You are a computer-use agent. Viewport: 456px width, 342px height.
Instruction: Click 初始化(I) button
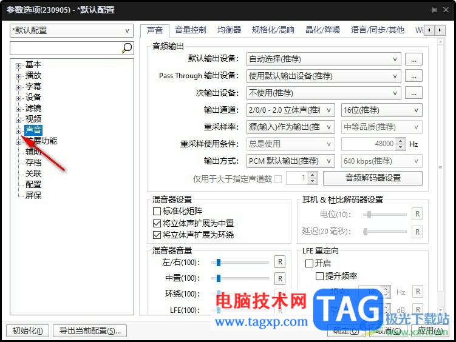click(x=28, y=330)
